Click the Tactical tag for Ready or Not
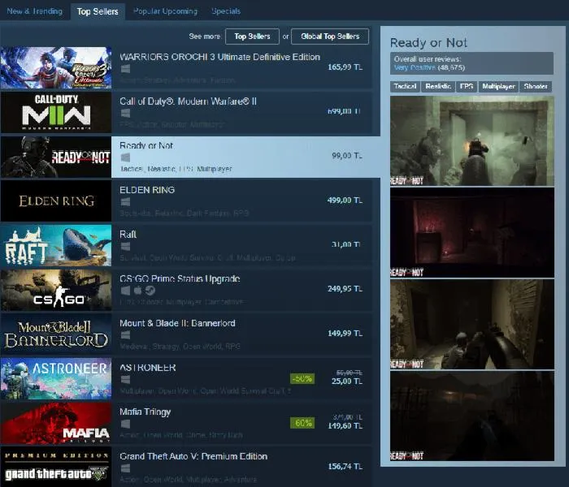 point(405,86)
